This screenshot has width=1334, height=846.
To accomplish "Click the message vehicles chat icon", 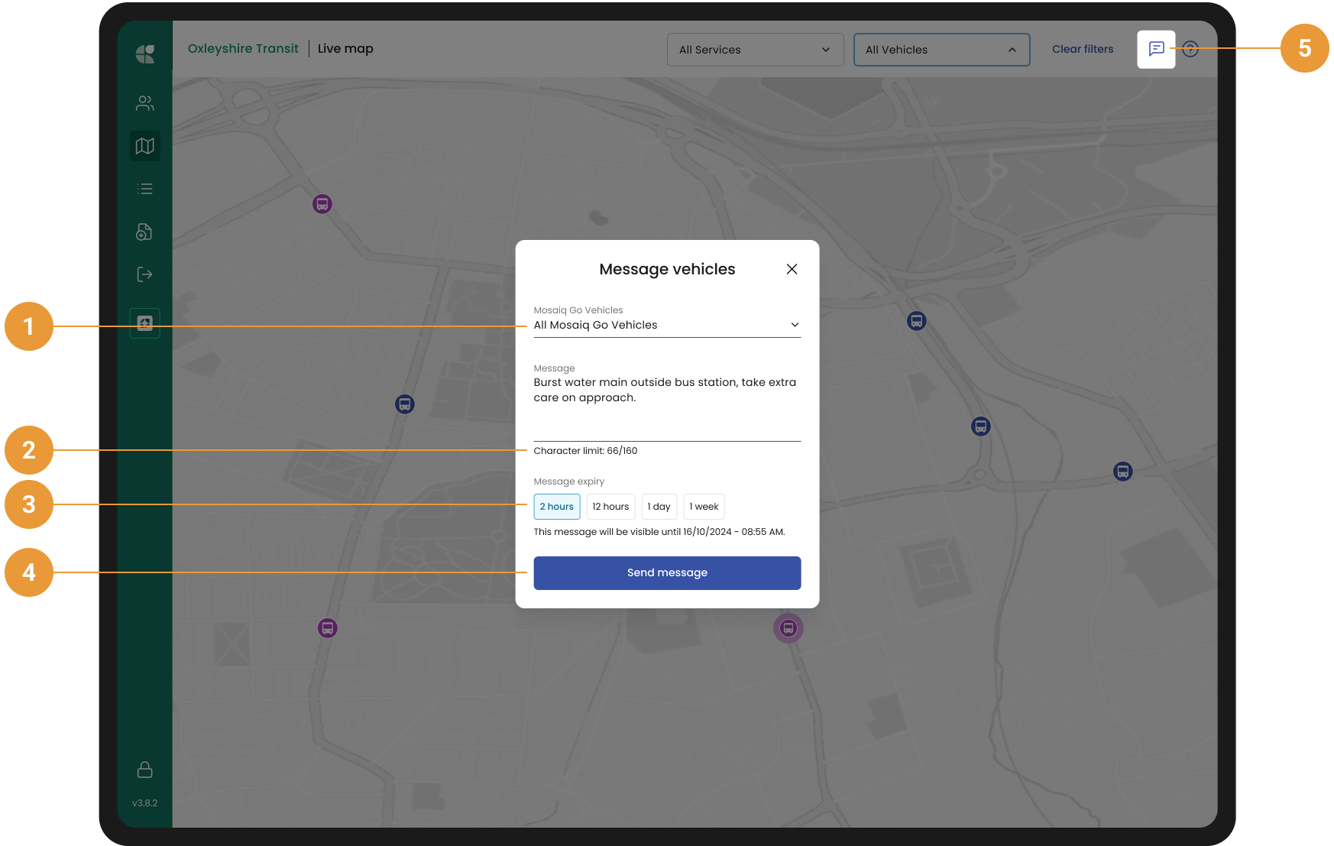I will click(x=1156, y=49).
